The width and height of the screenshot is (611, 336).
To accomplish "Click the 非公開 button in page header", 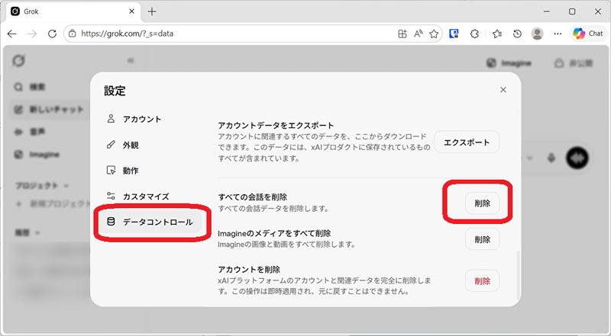I will (x=574, y=63).
